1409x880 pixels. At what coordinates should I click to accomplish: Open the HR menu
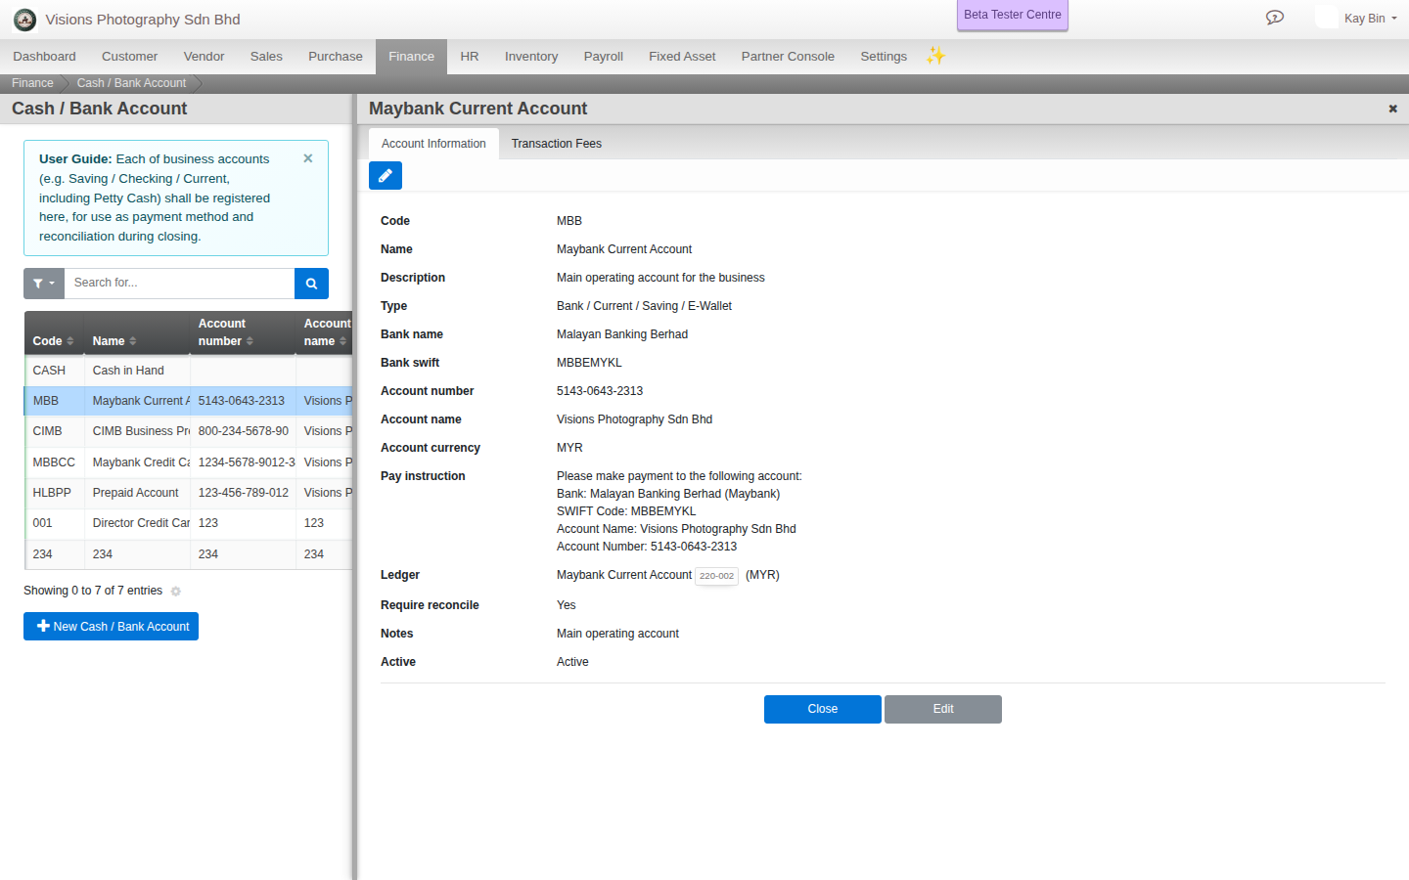point(470,57)
